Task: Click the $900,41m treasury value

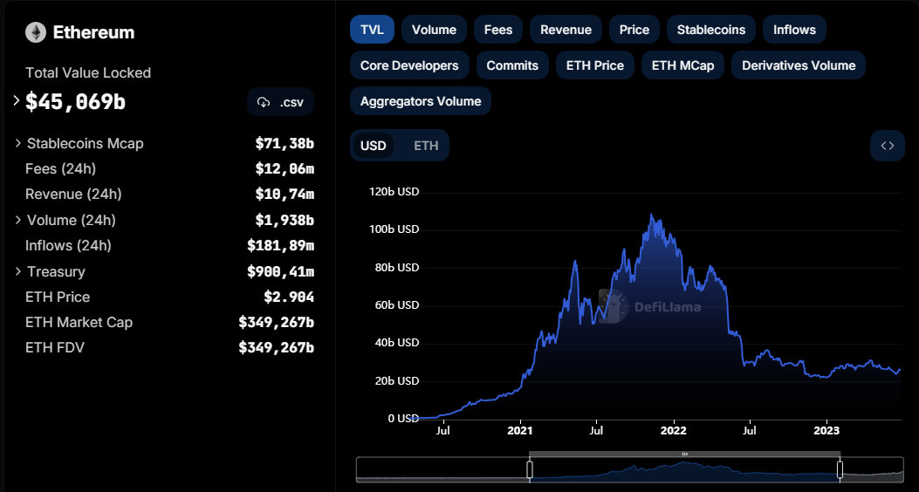Action: pos(281,271)
